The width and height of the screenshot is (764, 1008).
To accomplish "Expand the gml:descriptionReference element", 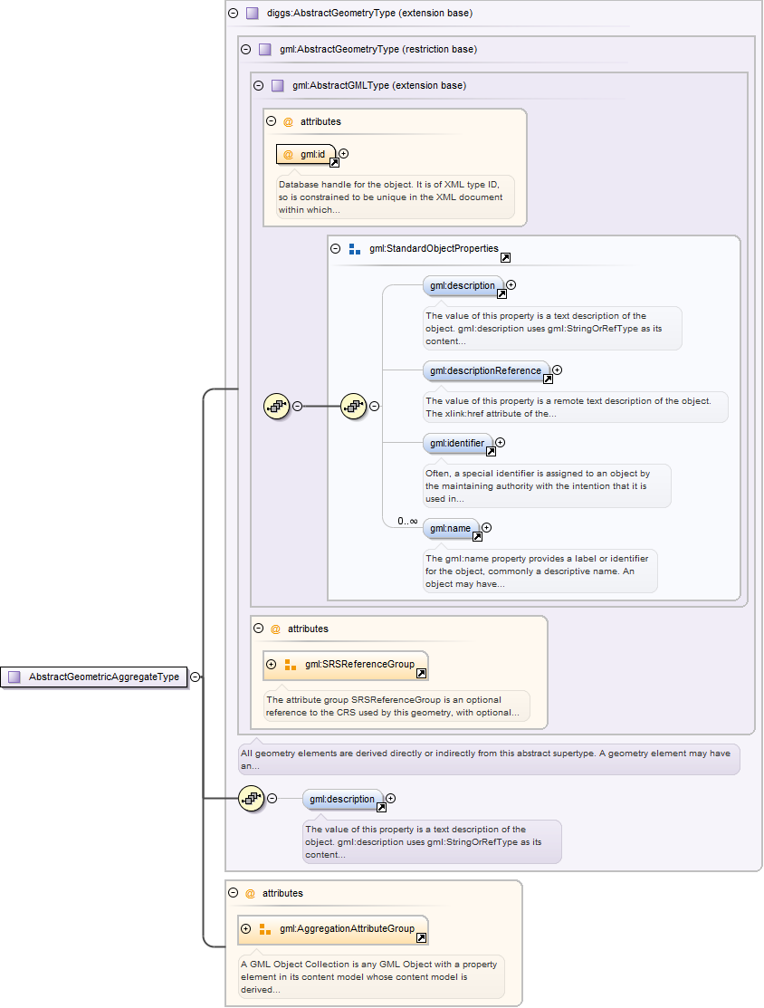I will click(x=557, y=370).
